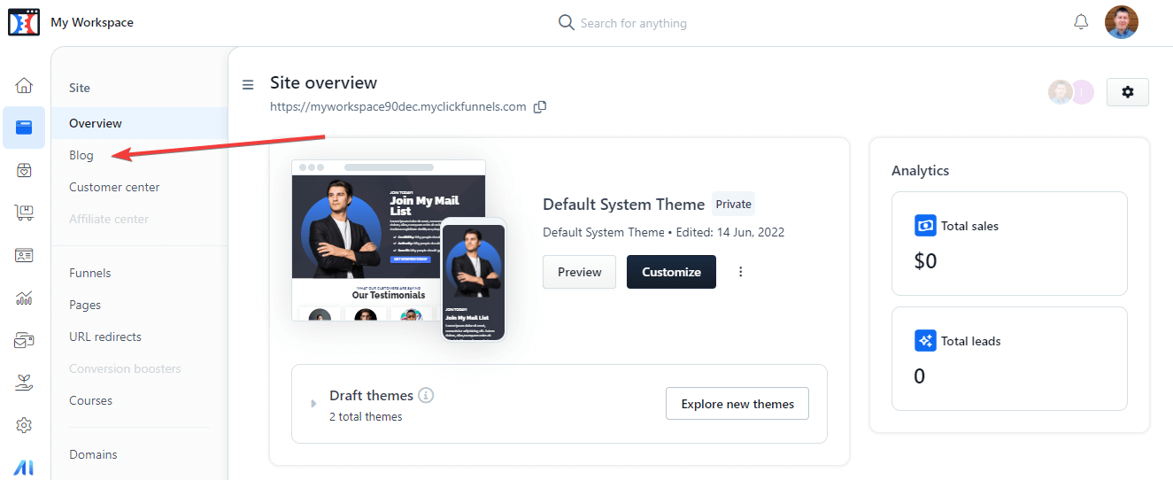Click the pink collaborator avatar beside the gear

click(x=1082, y=92)
